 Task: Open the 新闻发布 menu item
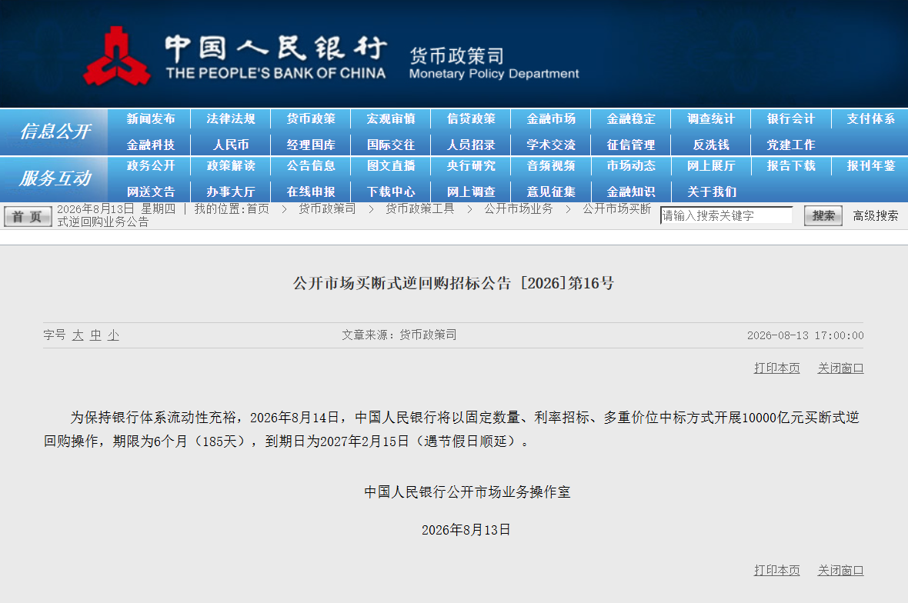tap(151, 118)
